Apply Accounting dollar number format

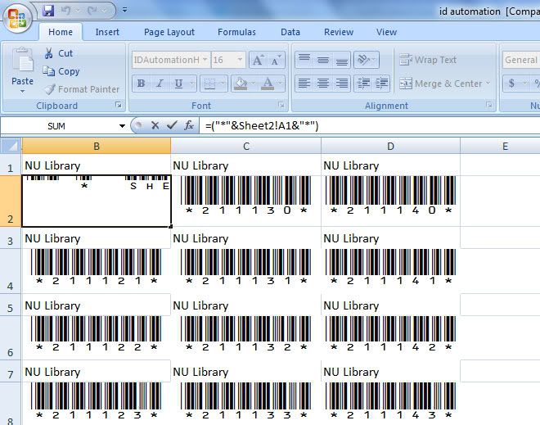pyautogui.click(x=511, y=84)
